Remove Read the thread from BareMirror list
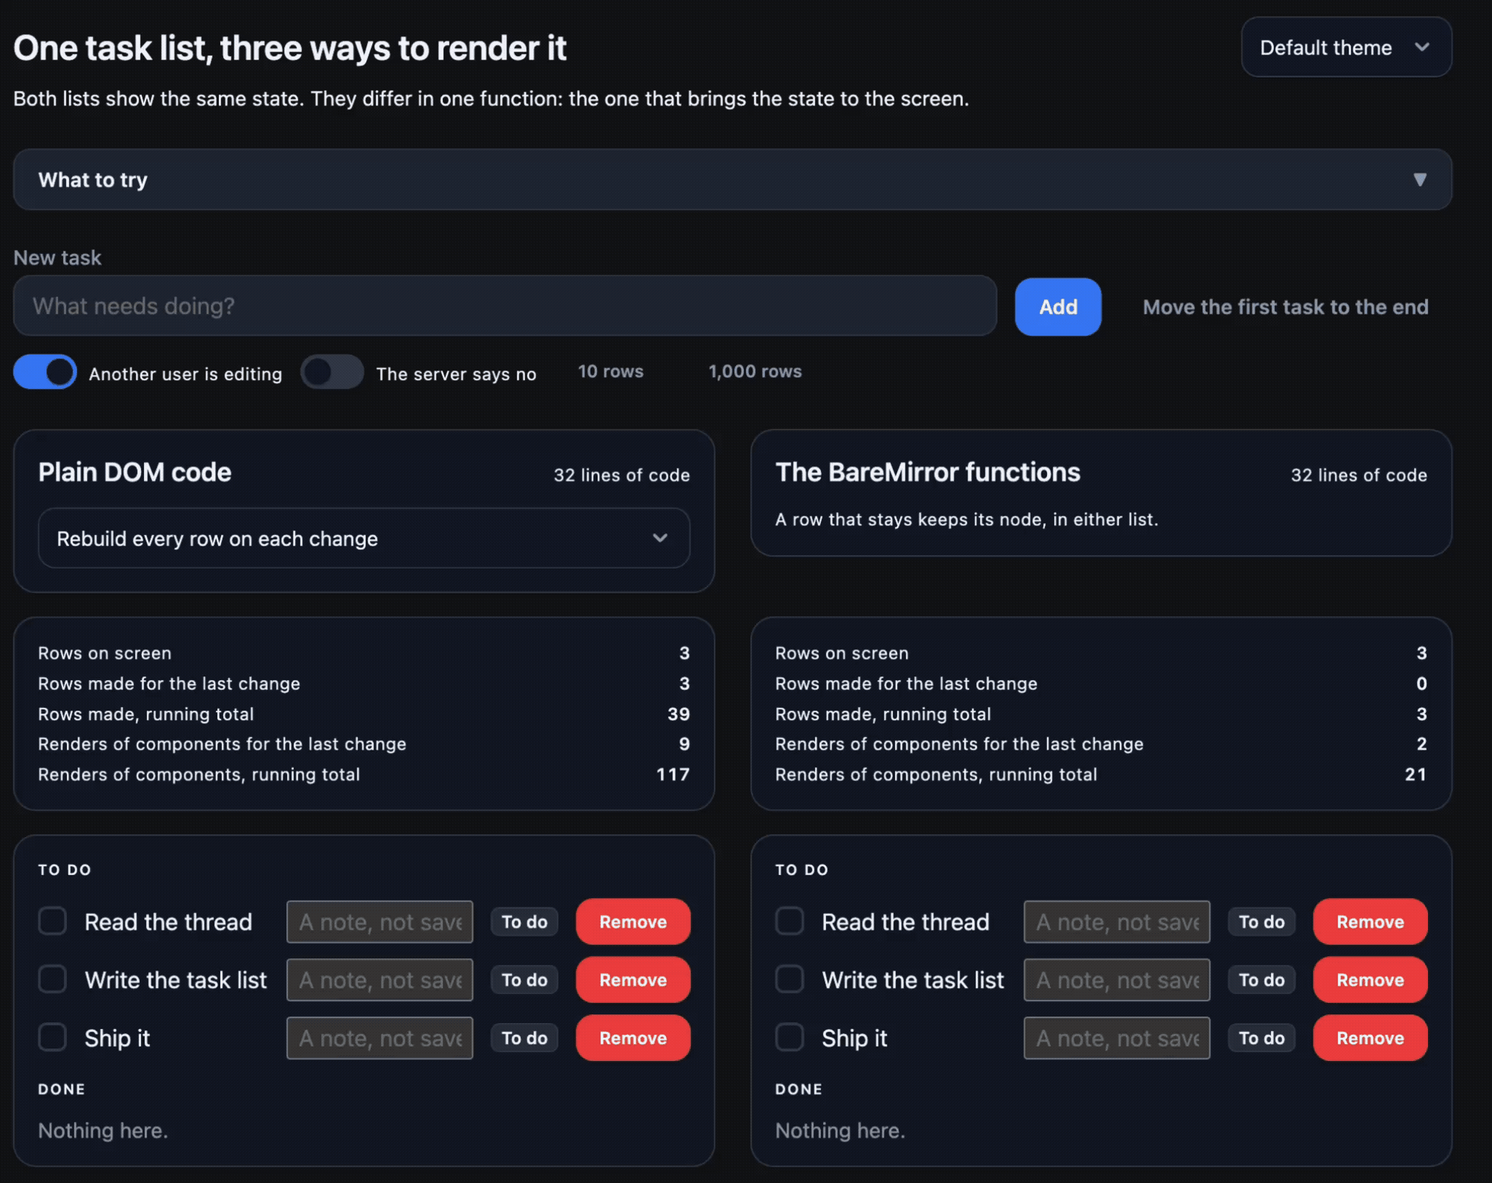 1370,921
